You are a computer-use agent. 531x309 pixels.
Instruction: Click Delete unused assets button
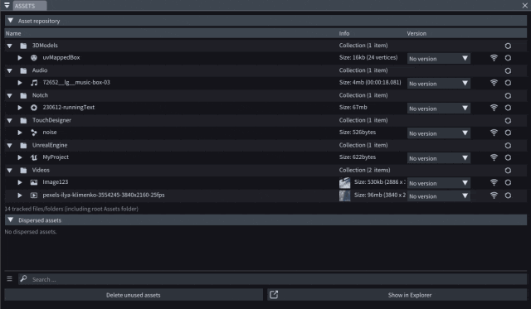[x=134, y=295]
